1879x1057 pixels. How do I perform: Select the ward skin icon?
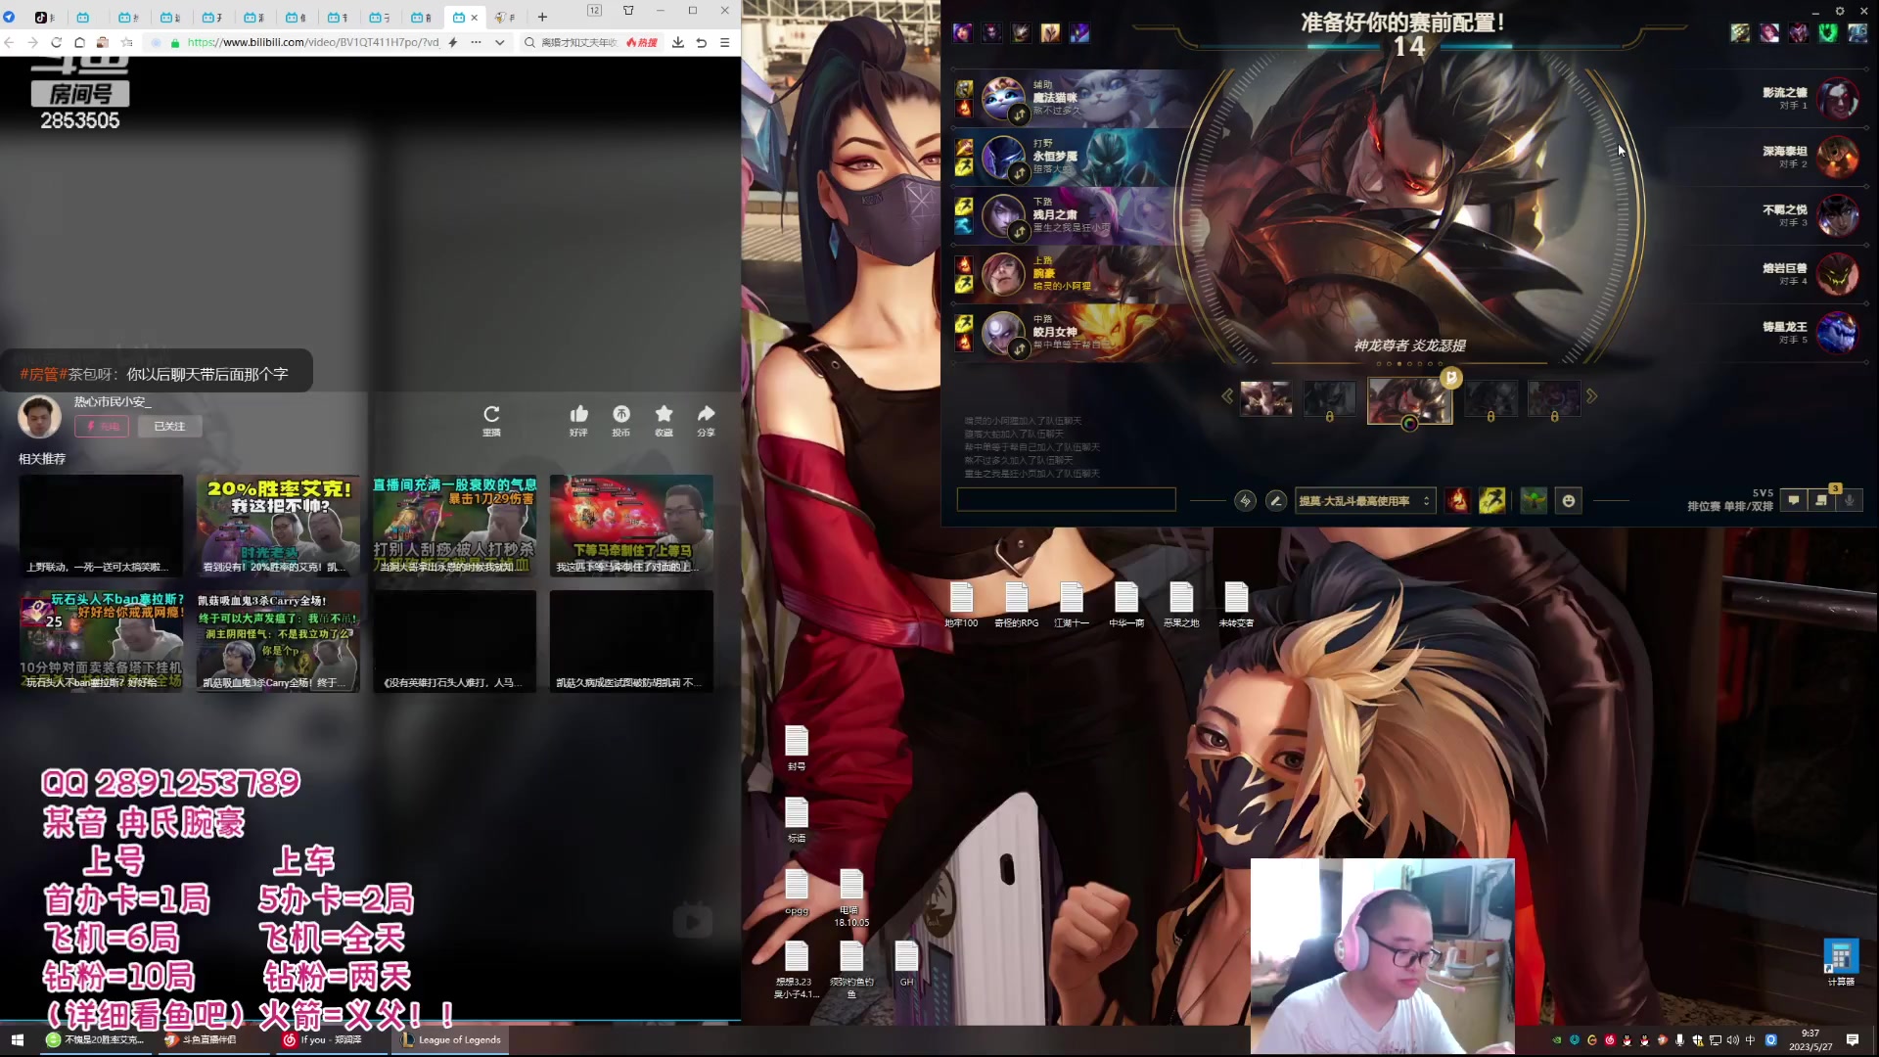tap(1534, 501)
